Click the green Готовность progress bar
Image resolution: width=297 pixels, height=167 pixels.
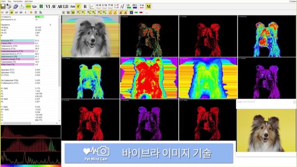pyautogui.click(x=40, y=17)
